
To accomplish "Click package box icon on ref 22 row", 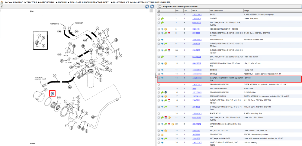I will click(173, 124).
